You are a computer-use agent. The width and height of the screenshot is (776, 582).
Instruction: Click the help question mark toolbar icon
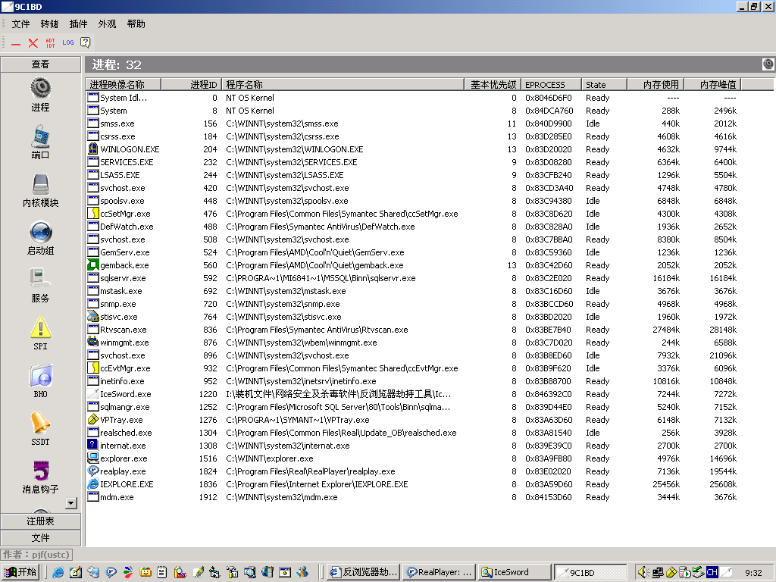pyautogui.click(x=86, y=43)
